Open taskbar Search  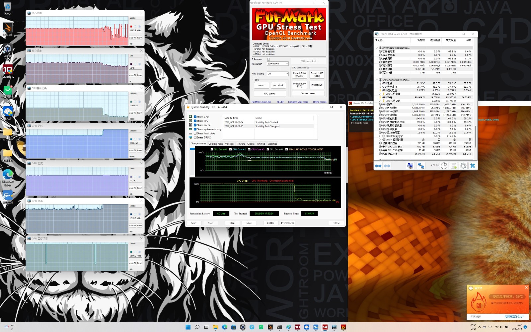pos(197,327)
